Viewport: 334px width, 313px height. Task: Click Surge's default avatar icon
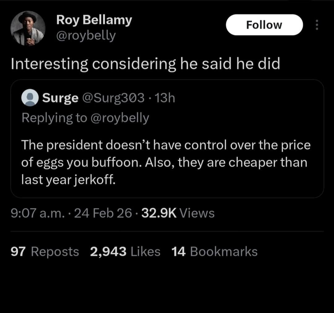[30, 98]
